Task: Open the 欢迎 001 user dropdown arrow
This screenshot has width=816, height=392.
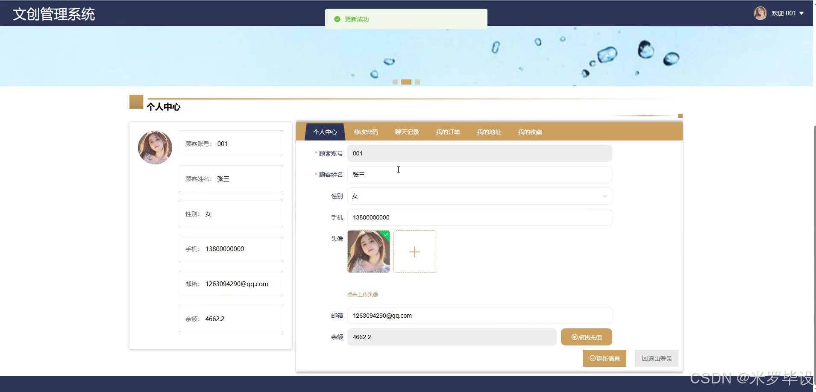Action: (x=801, y=13)
